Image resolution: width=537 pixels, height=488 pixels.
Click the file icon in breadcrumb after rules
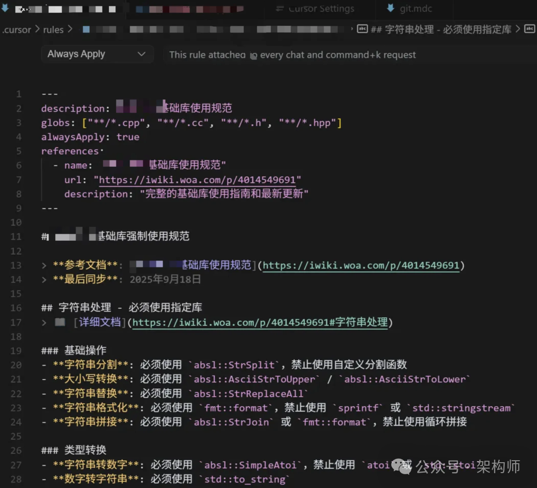(87, 29)
